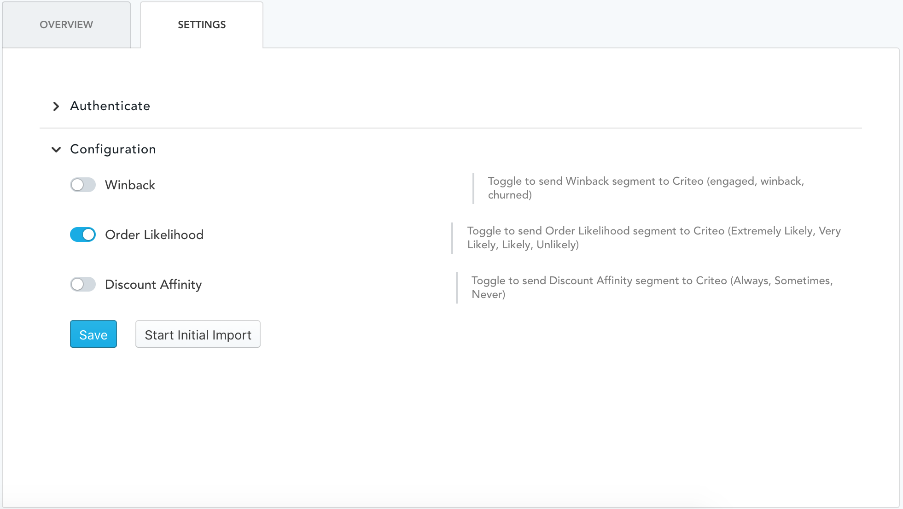Screen dimensions: 903x509
Task: Click the Start Initial Import button
Action: 198,334
